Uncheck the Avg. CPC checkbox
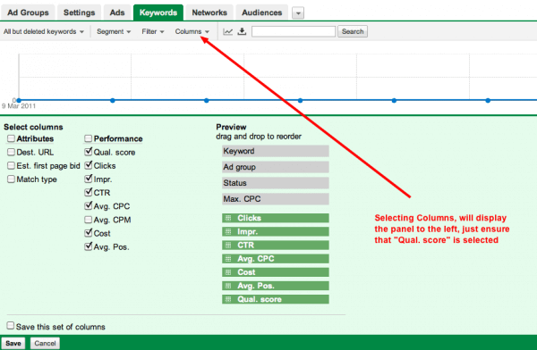This screenshot has height=350, width=537. pos(89,205)
